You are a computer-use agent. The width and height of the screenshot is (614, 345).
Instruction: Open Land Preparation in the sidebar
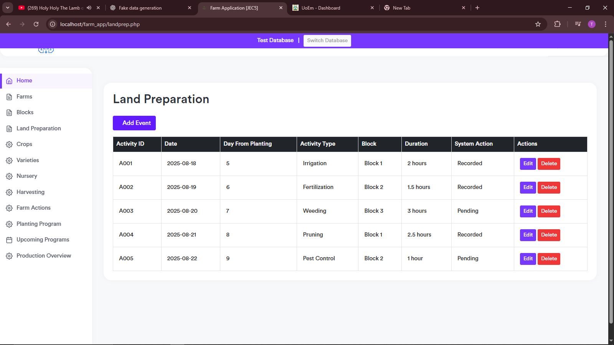click(38, 128)
